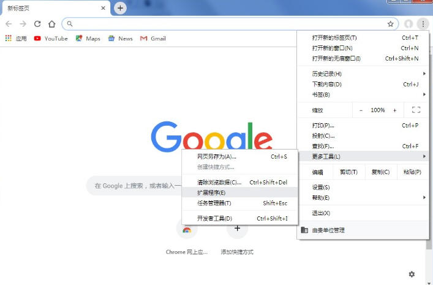Open the 应用 apps shortcut
The width and height of the screenshot is (433, 285).
[16, 38]
